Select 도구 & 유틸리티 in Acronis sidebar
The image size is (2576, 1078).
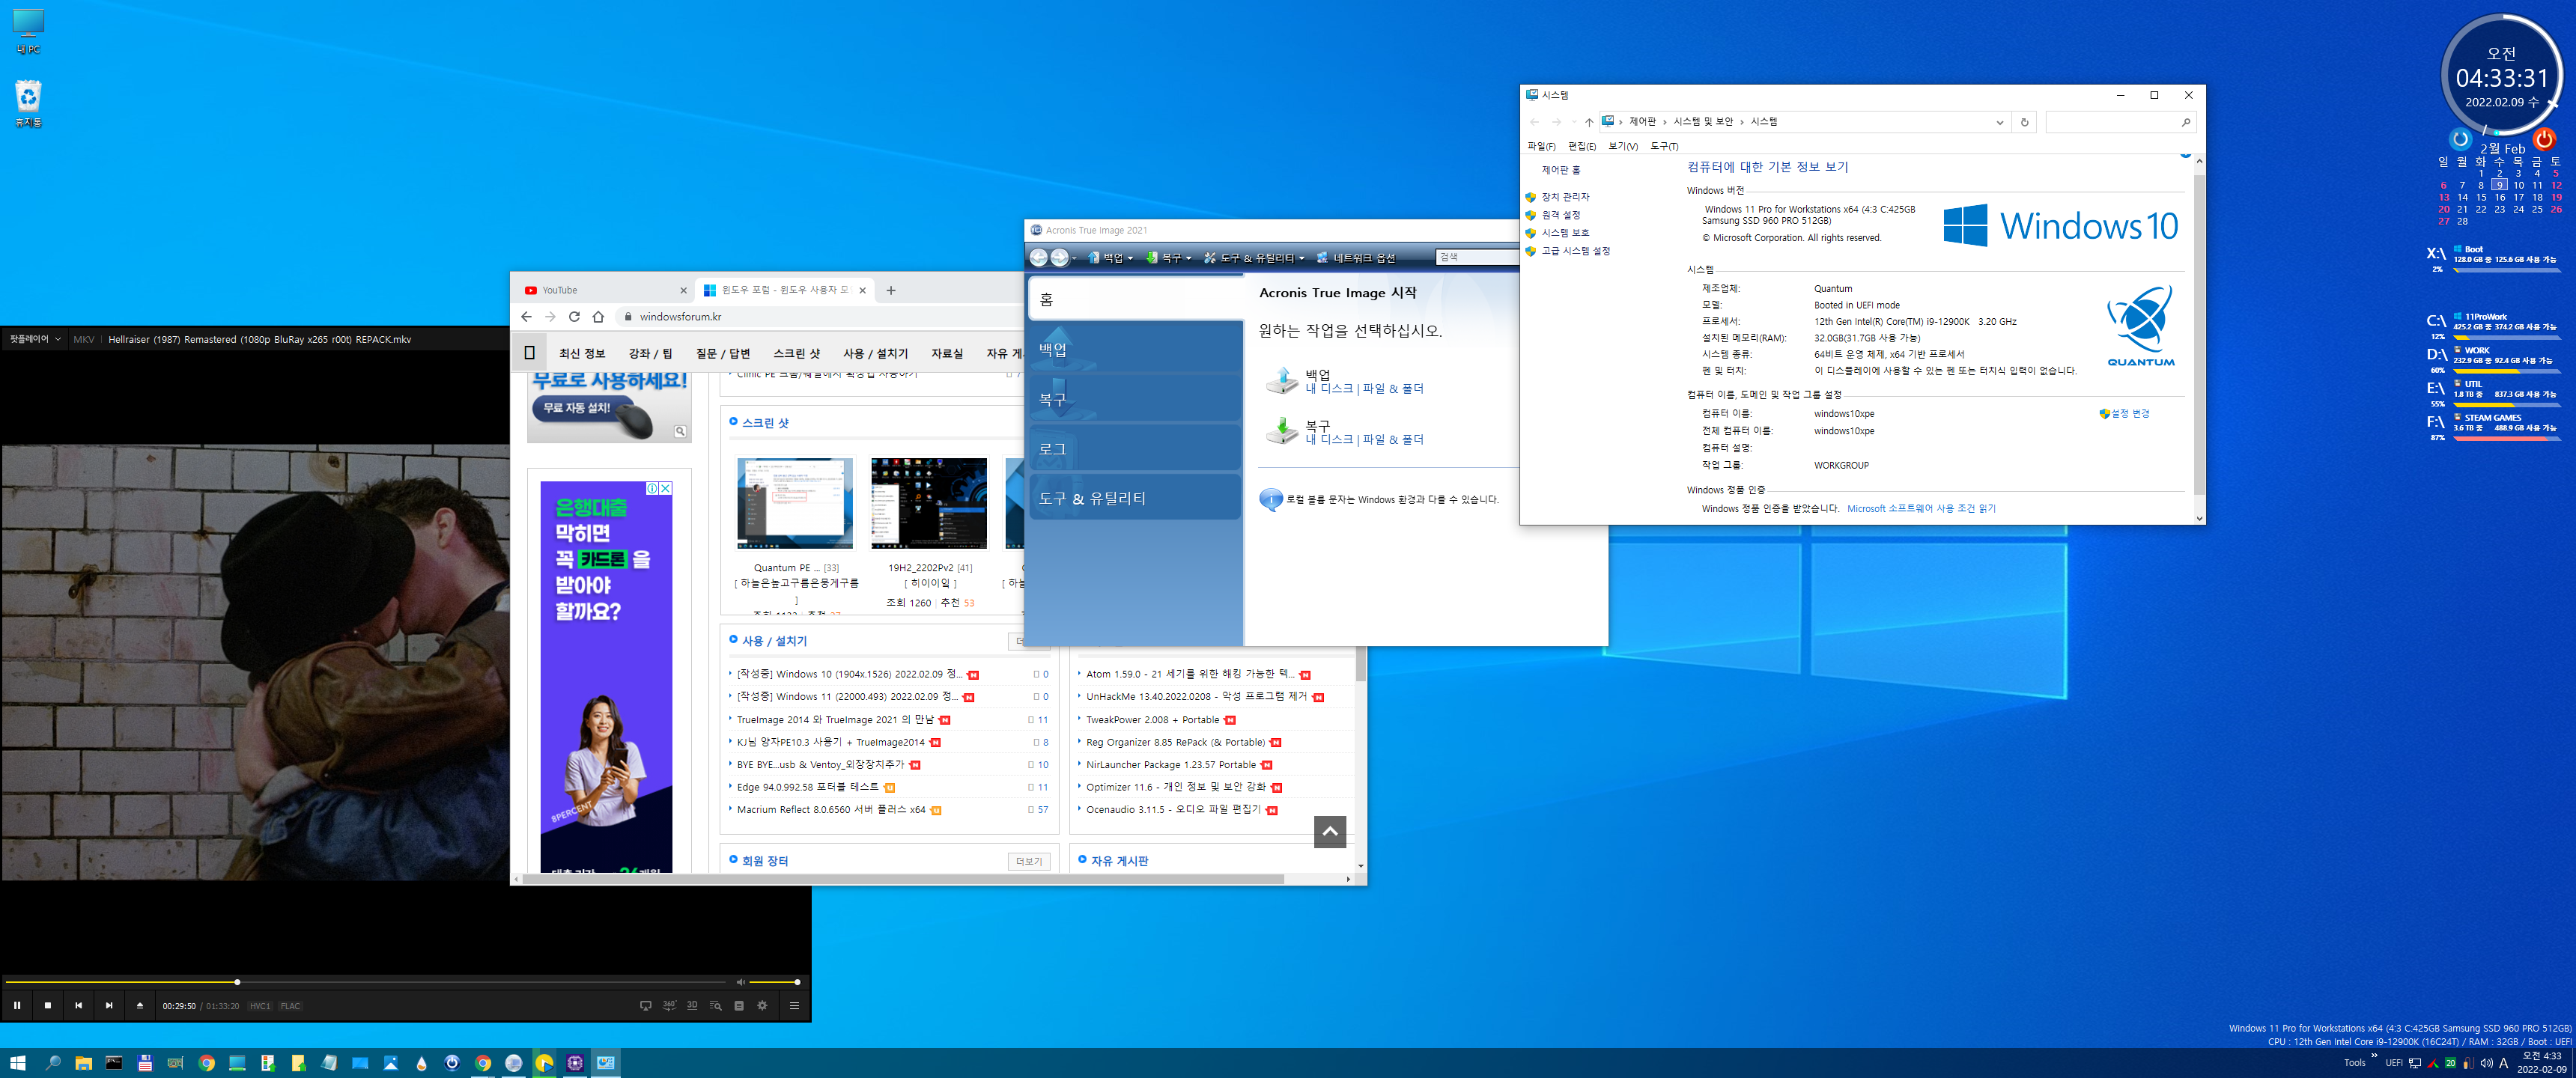(1135, 498)
